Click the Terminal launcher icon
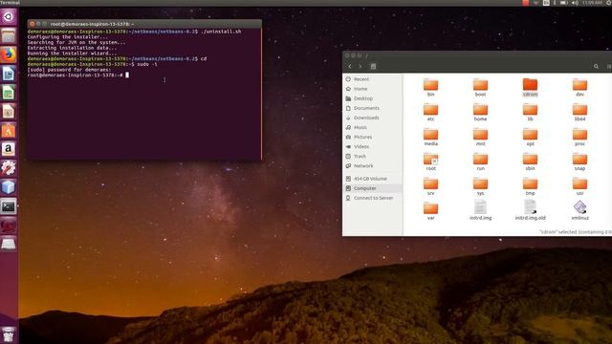This screenshot has width=612, height=344. click(9, 206)
